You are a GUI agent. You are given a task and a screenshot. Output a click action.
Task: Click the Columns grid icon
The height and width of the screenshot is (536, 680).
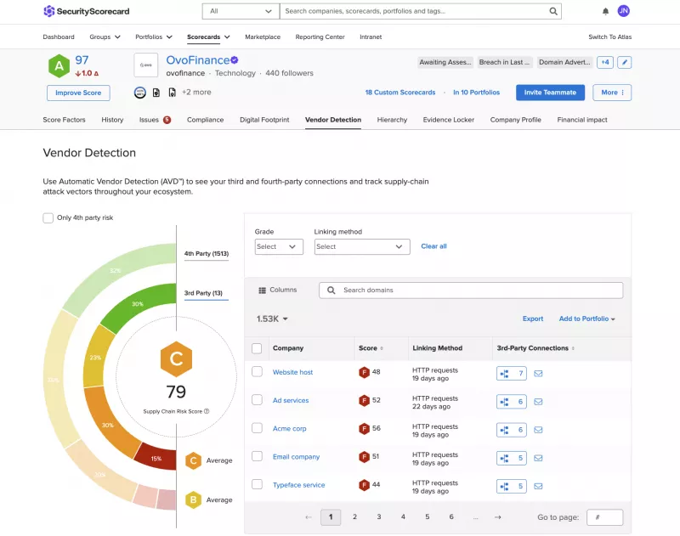[262, 291]
